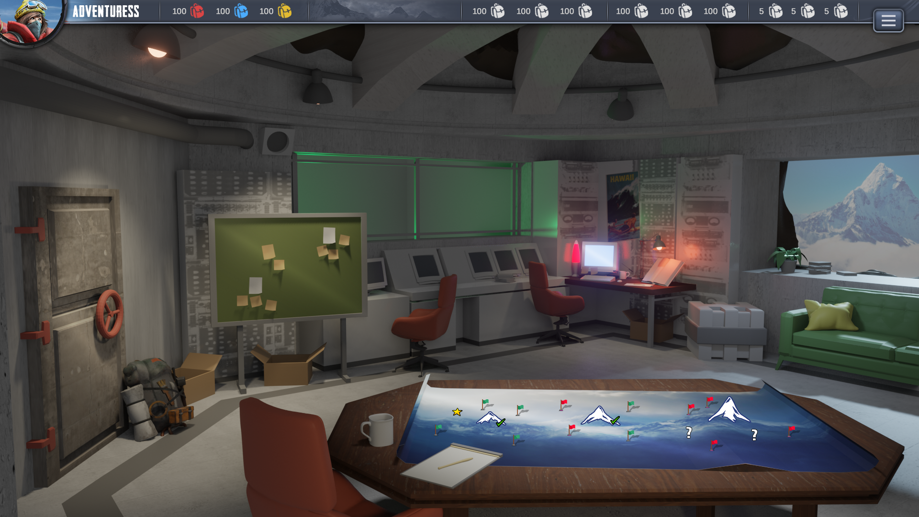Open the hamburger menu button
Viewport: 919px width, 517px height.
(x=888, y=21)
